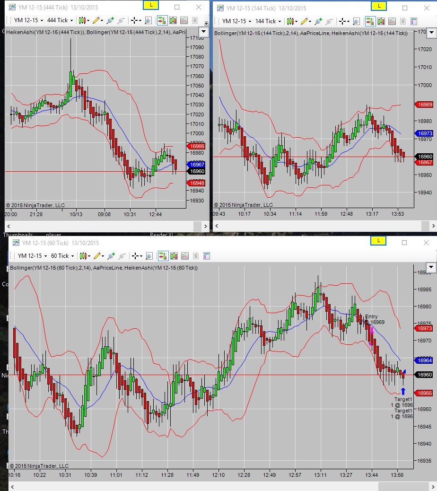
Task: Expand indicator label dropdown arrow in 444 Tick chart
Action: pos(203,32)
